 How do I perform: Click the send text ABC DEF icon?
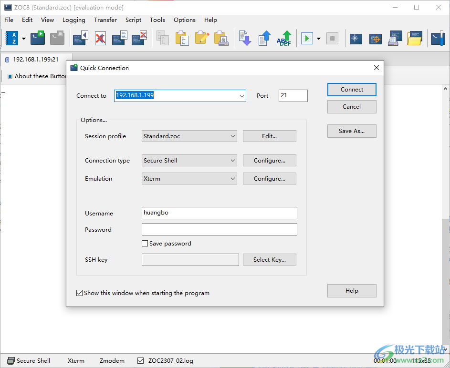pos(284,38)
